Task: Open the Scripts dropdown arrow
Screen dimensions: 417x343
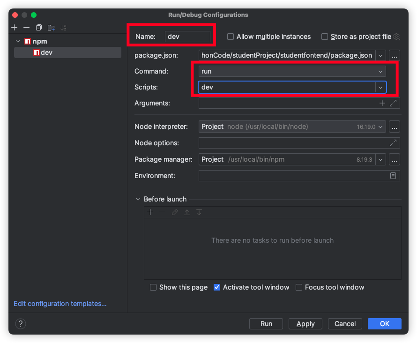Action: pyautogui.click(x=380, y=87)
